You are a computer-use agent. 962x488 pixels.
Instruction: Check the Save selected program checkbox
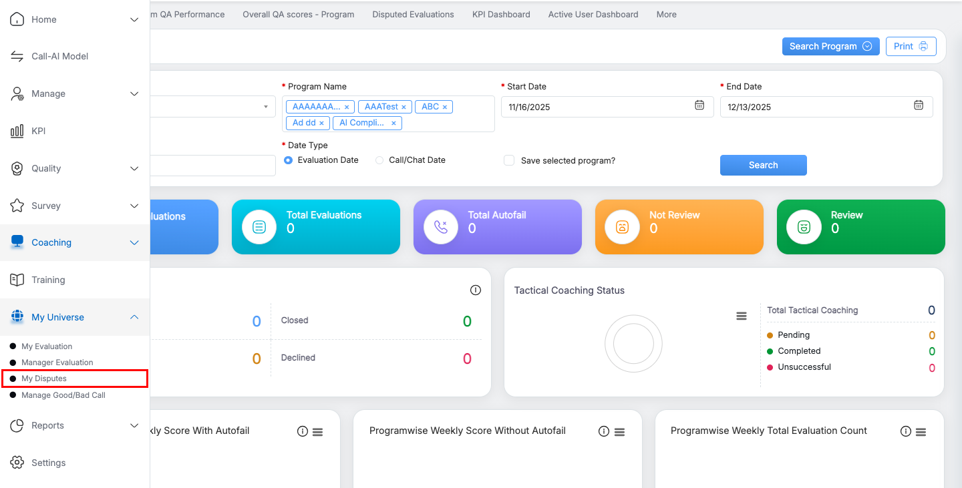pyautogui.click(x=509, y=160)
